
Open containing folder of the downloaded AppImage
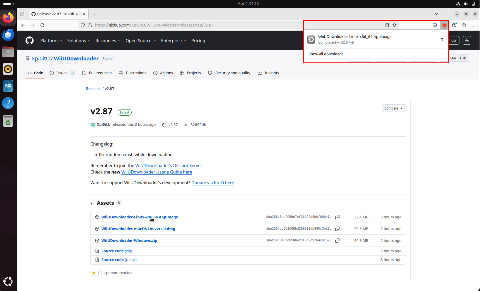(x=441, y=39)
